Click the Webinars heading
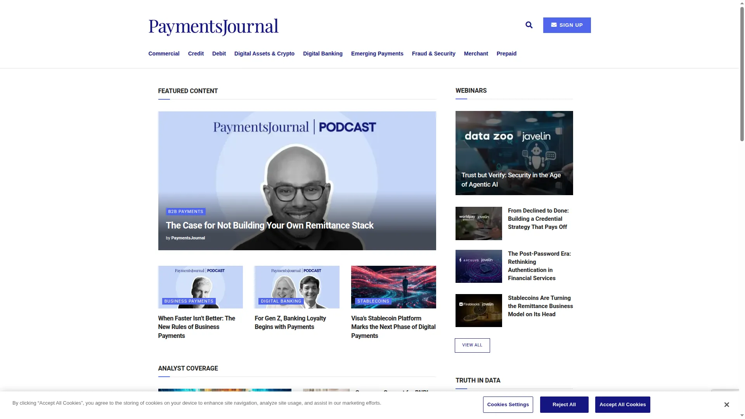Image resolution: width=745 pixels, height=419 pixels. coord(471,91)
